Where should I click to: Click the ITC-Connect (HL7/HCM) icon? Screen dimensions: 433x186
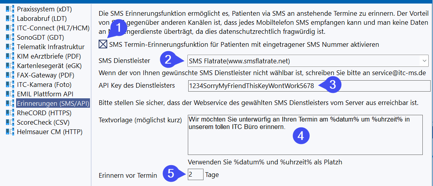(11, 28)
